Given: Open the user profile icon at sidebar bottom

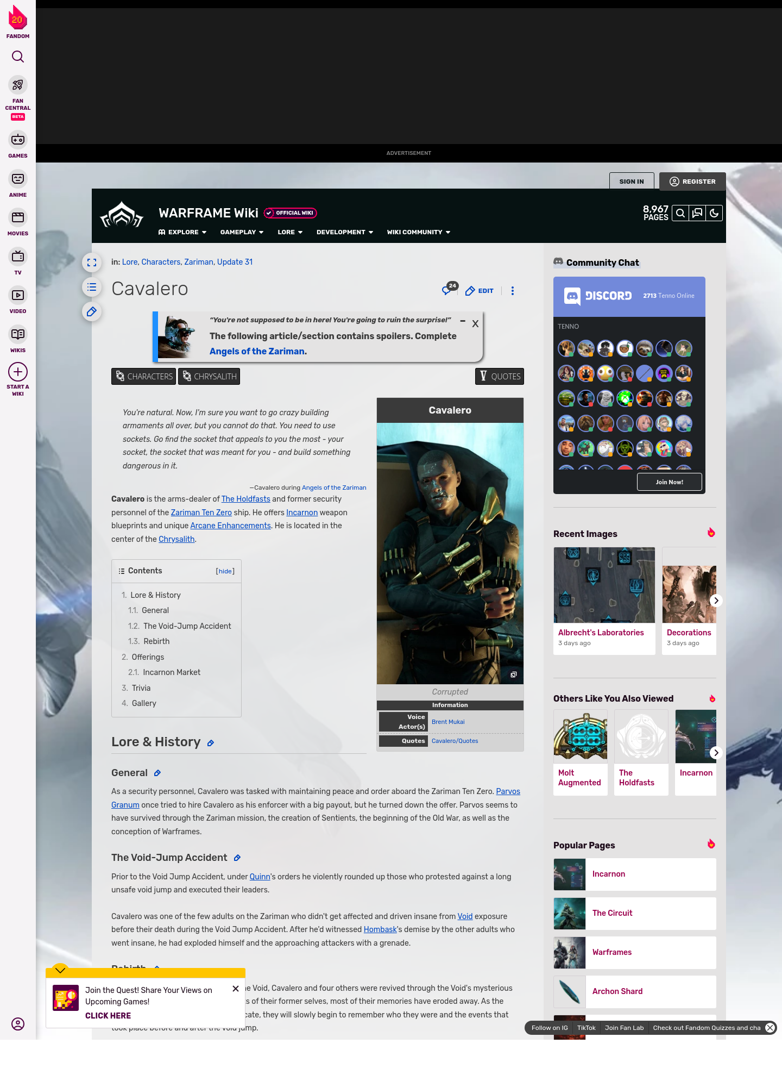Looking at the screenshot, I should (18, 1024).
